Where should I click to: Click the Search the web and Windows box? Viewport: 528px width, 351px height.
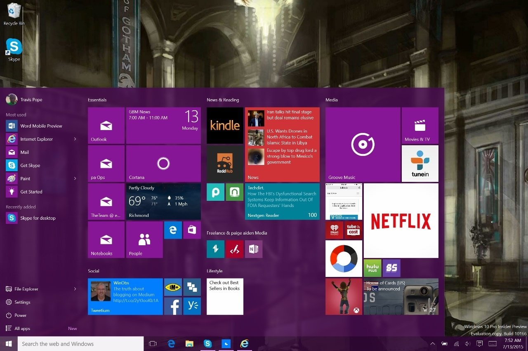coord(80,344)
